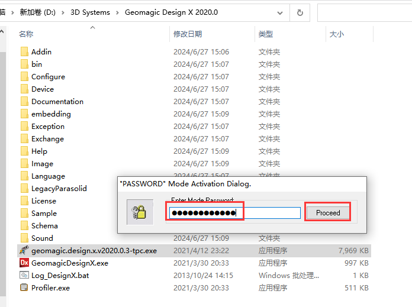This screenshot has height=307, width=412.
Task: Select the GeomagicDesignX.exe file name
Action: (70, 263)
